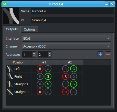The height and width of the screenshot is (112, 117).
Task: Toggle R for output #1 in Right row
Action: 40,76
